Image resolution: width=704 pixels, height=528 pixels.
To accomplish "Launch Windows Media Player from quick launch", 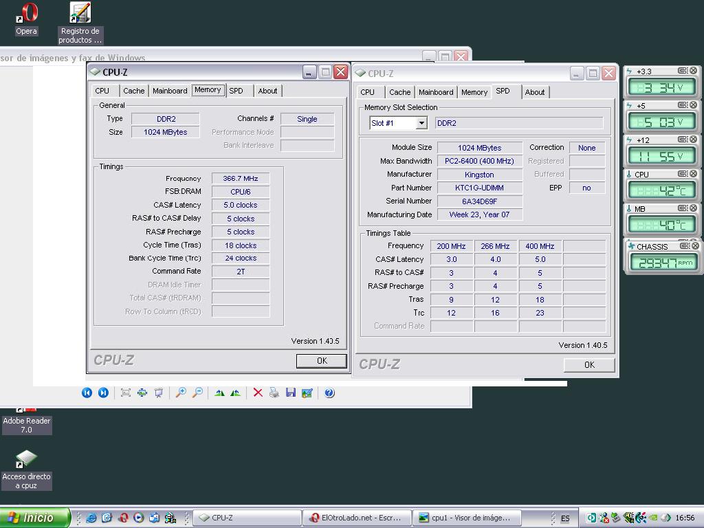I will click(139, 518).
